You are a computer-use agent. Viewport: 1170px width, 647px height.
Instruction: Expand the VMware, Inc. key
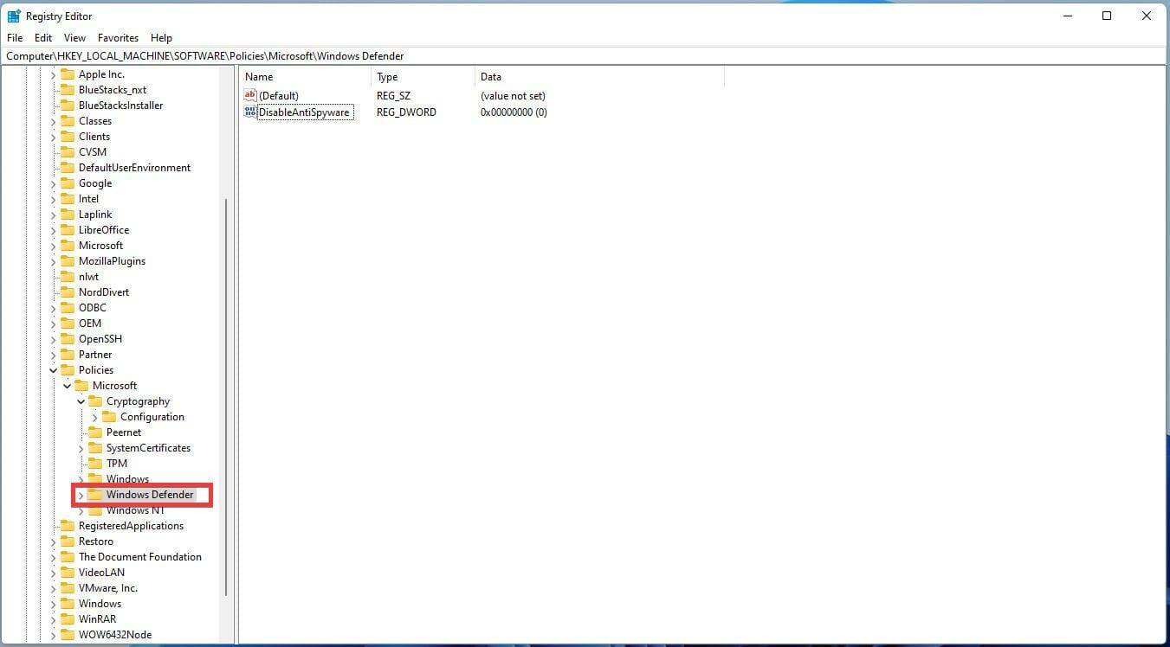(53, 588)
